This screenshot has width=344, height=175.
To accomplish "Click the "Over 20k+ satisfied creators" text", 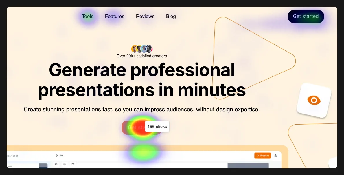I will coord(142,56).
